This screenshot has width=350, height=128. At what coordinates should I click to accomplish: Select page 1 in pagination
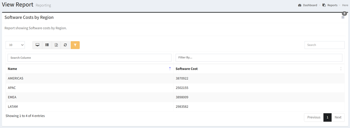(x=328, y=117)
